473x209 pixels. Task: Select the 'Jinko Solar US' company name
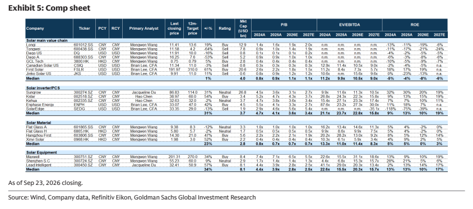pyautogui.click(x=38, y=73)
